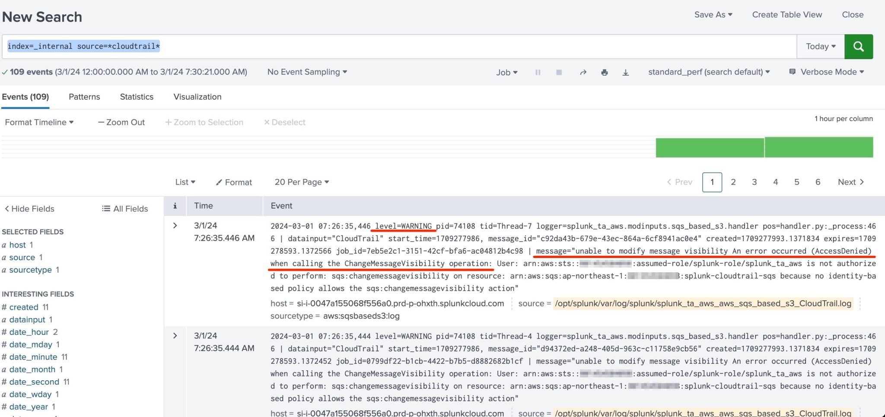Viewport: 885px width, 417px height.
Task: Expand the first event's details arrow
Action: pos(175,225)
